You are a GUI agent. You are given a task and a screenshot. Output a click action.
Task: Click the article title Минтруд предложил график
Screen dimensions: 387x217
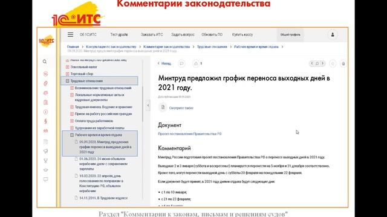244,83
